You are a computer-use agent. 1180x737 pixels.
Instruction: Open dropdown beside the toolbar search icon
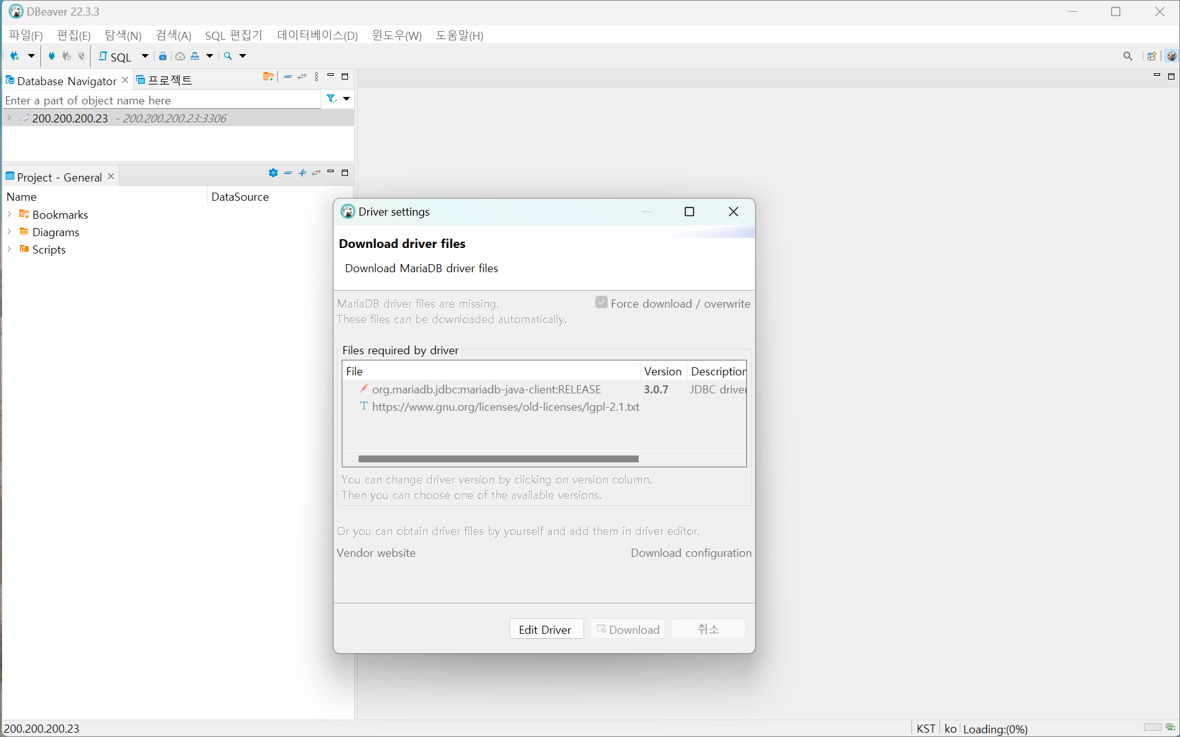pyautogui.click(x=243, y=56)
